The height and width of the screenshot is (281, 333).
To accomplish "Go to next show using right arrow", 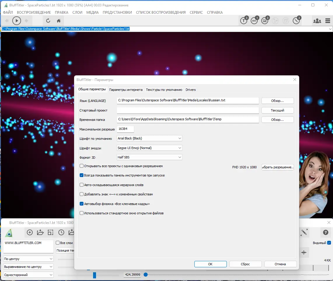I will pos(27,21).
